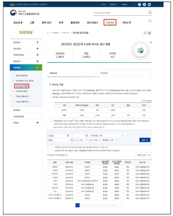Select the 원산지표시 main menu item
The image size is (173, 216).
click(92, 23)
